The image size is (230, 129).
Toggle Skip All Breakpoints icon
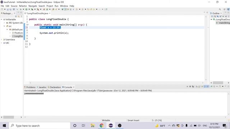tap(17, 9)
